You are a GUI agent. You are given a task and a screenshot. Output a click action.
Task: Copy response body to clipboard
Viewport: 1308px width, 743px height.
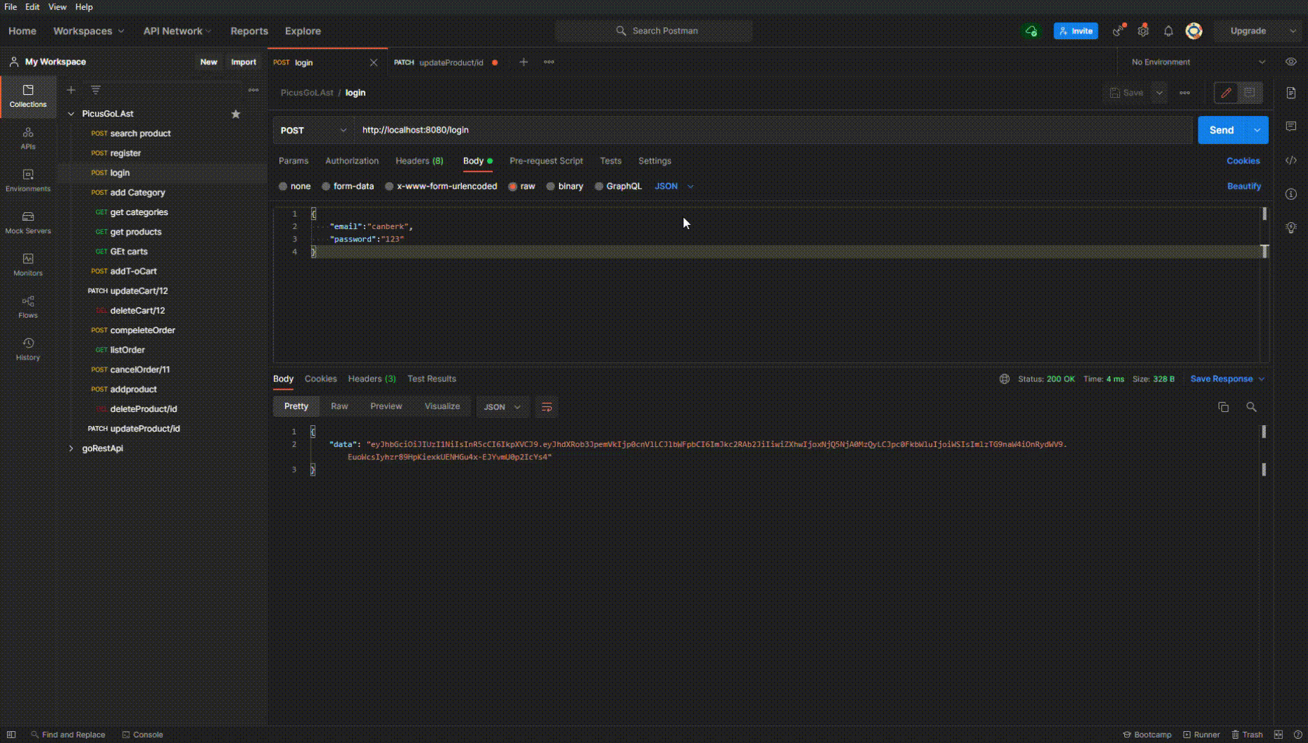click(1223, 407)
